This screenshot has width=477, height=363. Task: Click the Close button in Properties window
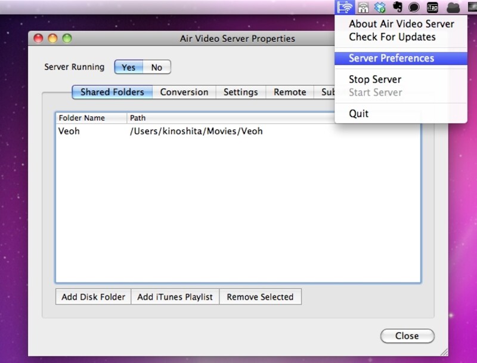407,336
